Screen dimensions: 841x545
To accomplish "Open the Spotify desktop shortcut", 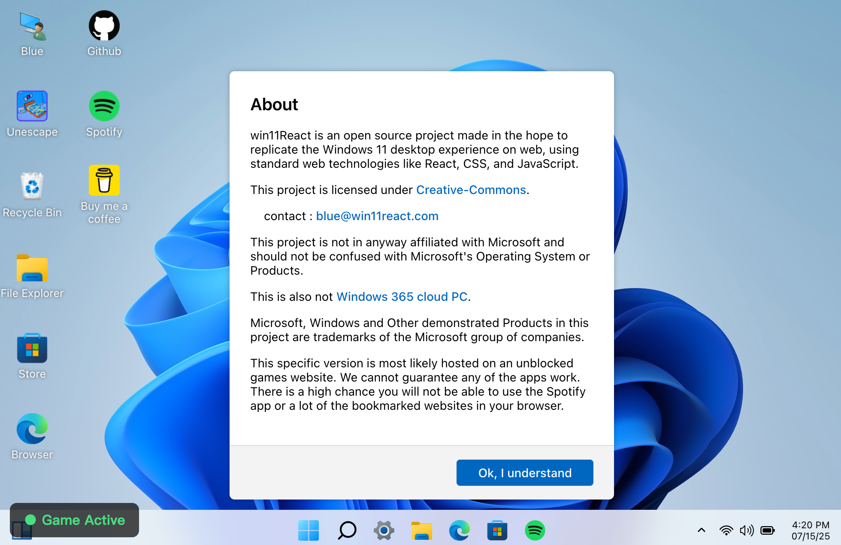I will [x=104, y=115].
